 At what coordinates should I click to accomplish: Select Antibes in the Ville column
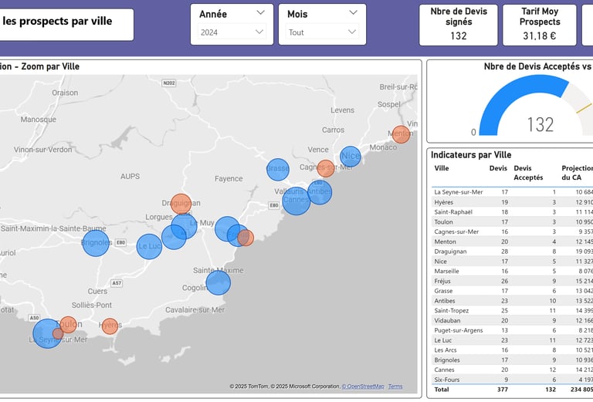pos(445,301)
